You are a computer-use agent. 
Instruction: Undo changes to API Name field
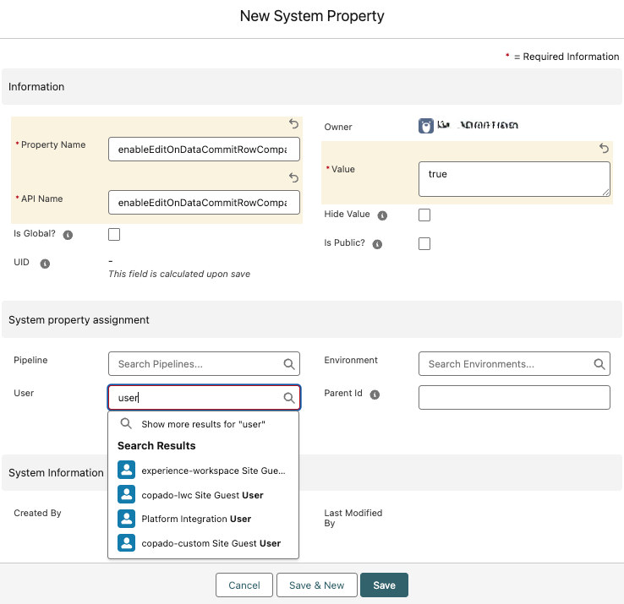pyautogui.click(x=293, y=177)
